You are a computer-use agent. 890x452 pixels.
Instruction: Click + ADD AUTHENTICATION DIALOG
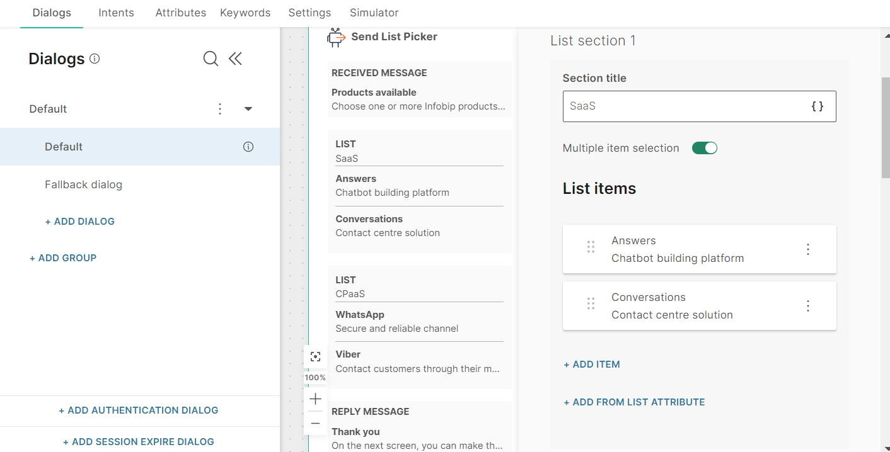(x=139, y=410)
